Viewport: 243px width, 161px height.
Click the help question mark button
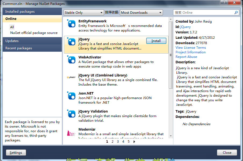pos(224,2)
